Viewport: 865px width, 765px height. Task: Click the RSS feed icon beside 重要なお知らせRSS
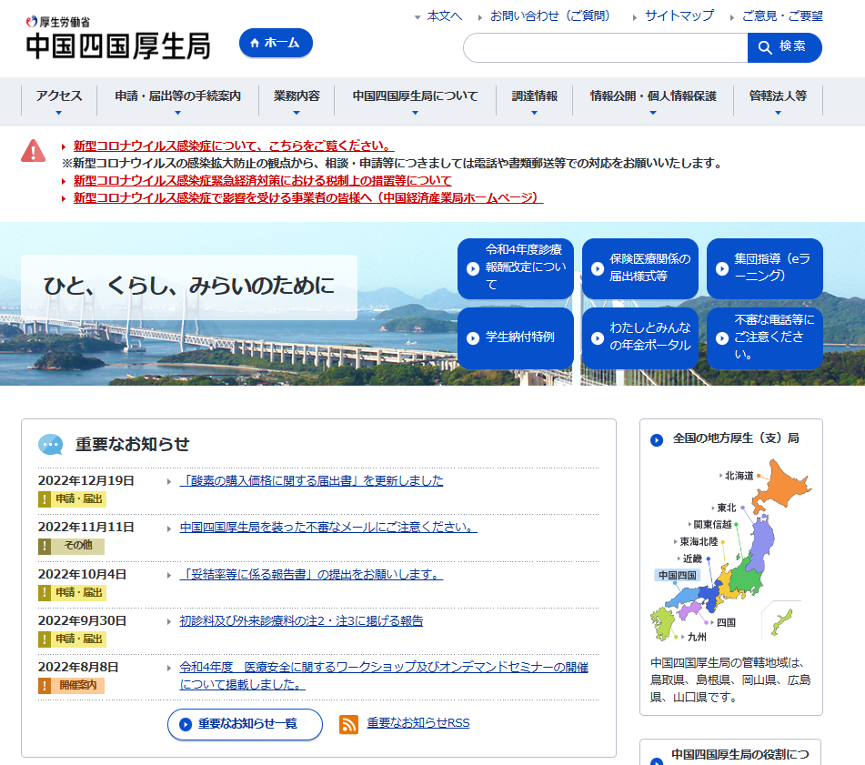point(349,725)
